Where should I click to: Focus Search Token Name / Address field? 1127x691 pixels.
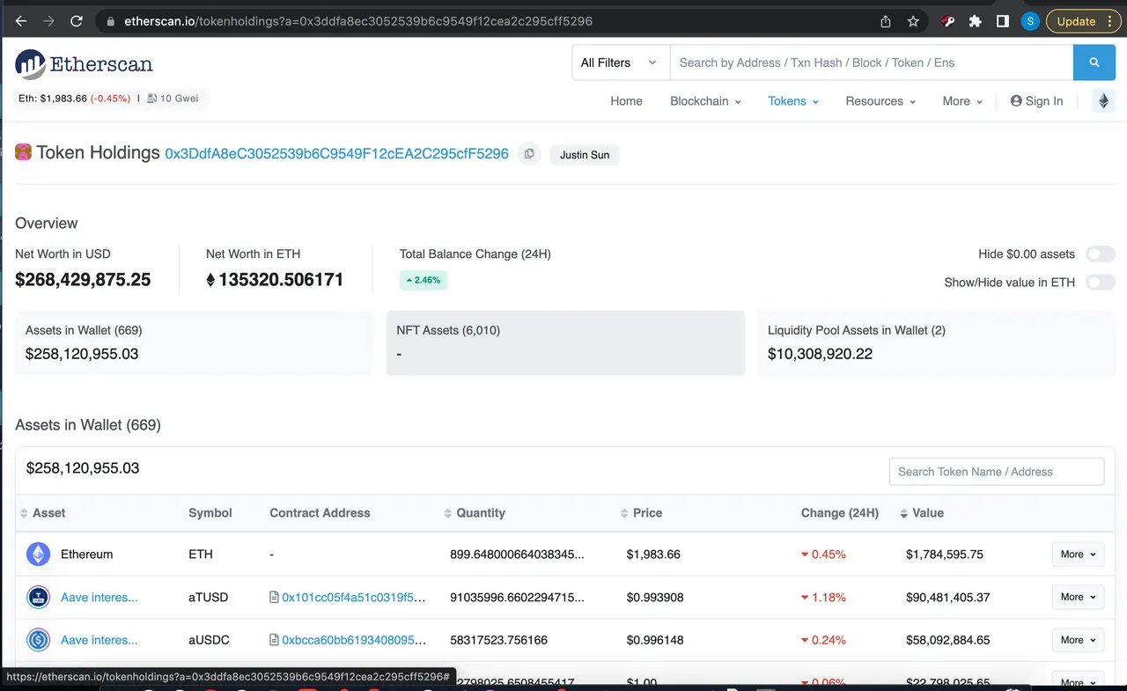point(996,472)
